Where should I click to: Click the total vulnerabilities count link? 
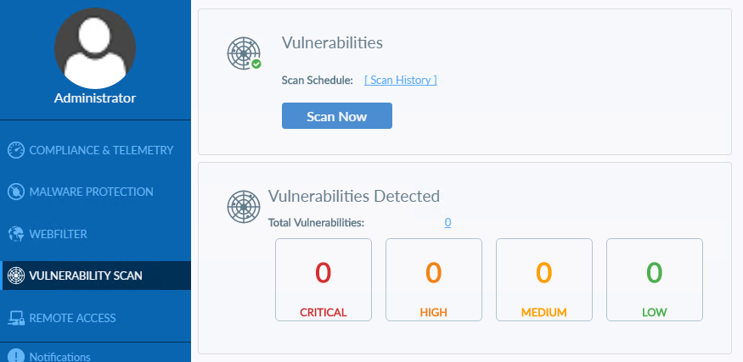447,223
